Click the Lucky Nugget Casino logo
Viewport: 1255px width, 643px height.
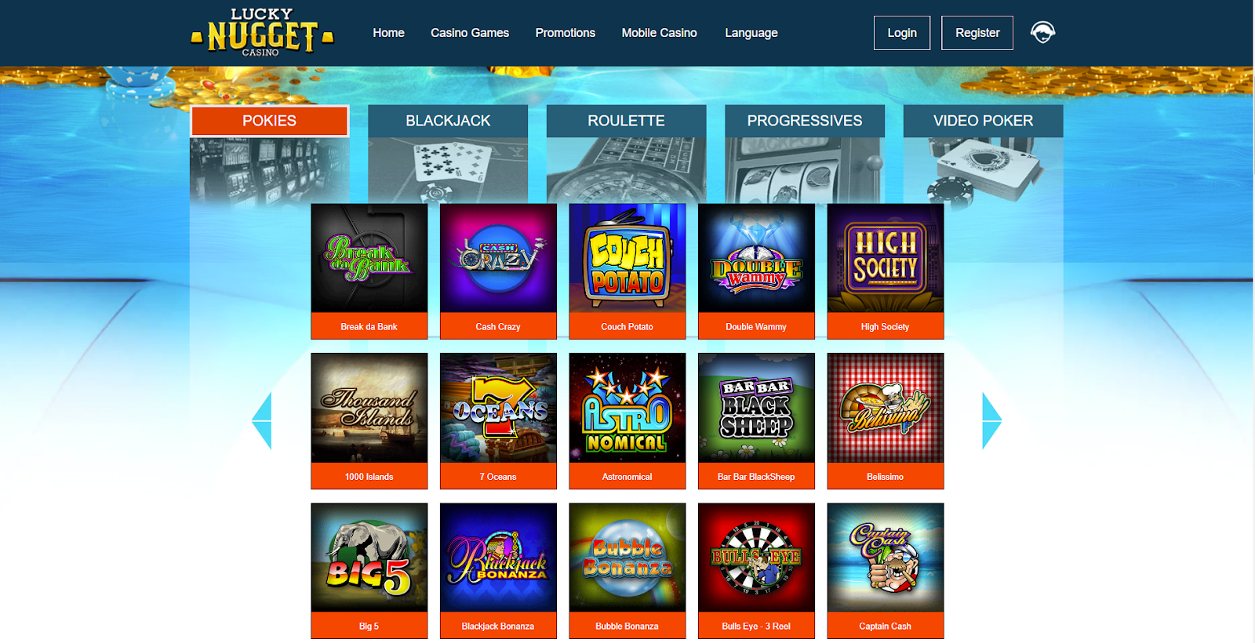coord(262,33)
